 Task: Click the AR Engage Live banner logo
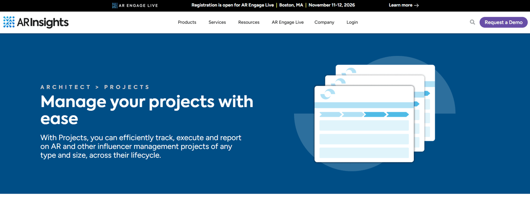click(135, 5)
